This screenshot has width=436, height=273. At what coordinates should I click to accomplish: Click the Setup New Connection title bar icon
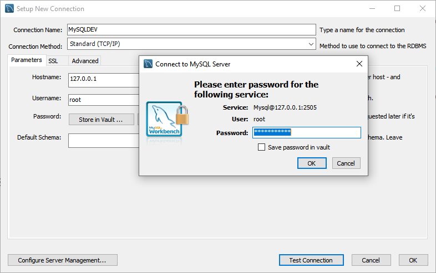click(9, 9)
